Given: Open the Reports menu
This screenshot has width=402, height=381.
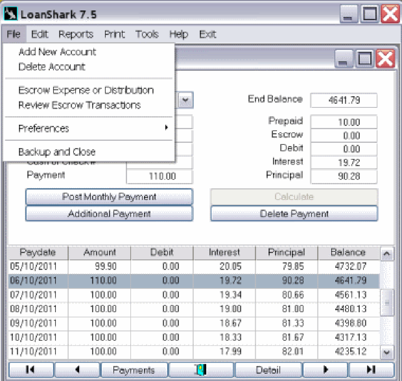Looking at the screenshot, I should pyautogui.click(x=76, y=34).
